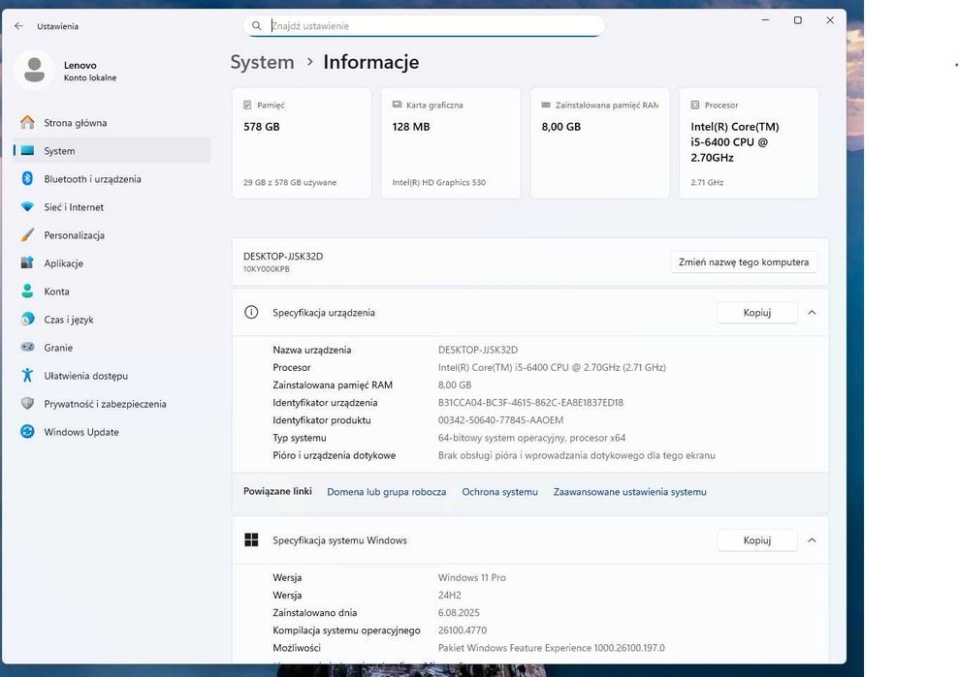Click the 24H2 version value
The height and width of the screenshot is (677, 959).
point(450,595)
